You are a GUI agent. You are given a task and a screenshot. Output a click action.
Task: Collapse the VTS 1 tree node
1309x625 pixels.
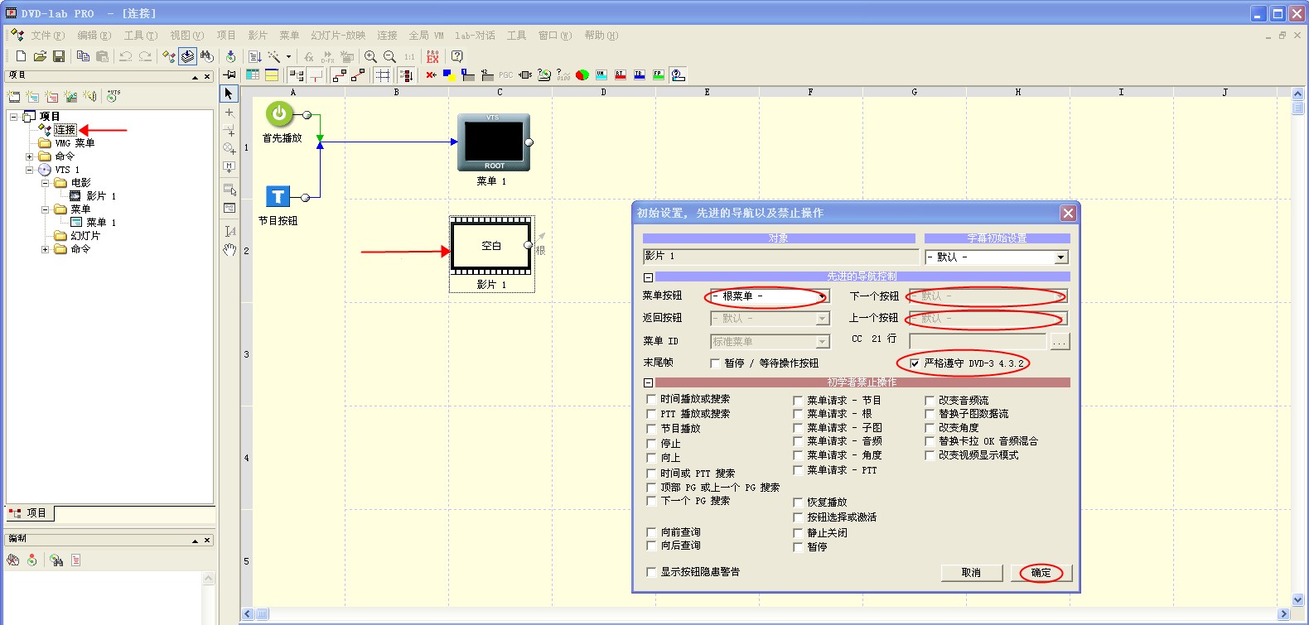(x=29, y=170)
